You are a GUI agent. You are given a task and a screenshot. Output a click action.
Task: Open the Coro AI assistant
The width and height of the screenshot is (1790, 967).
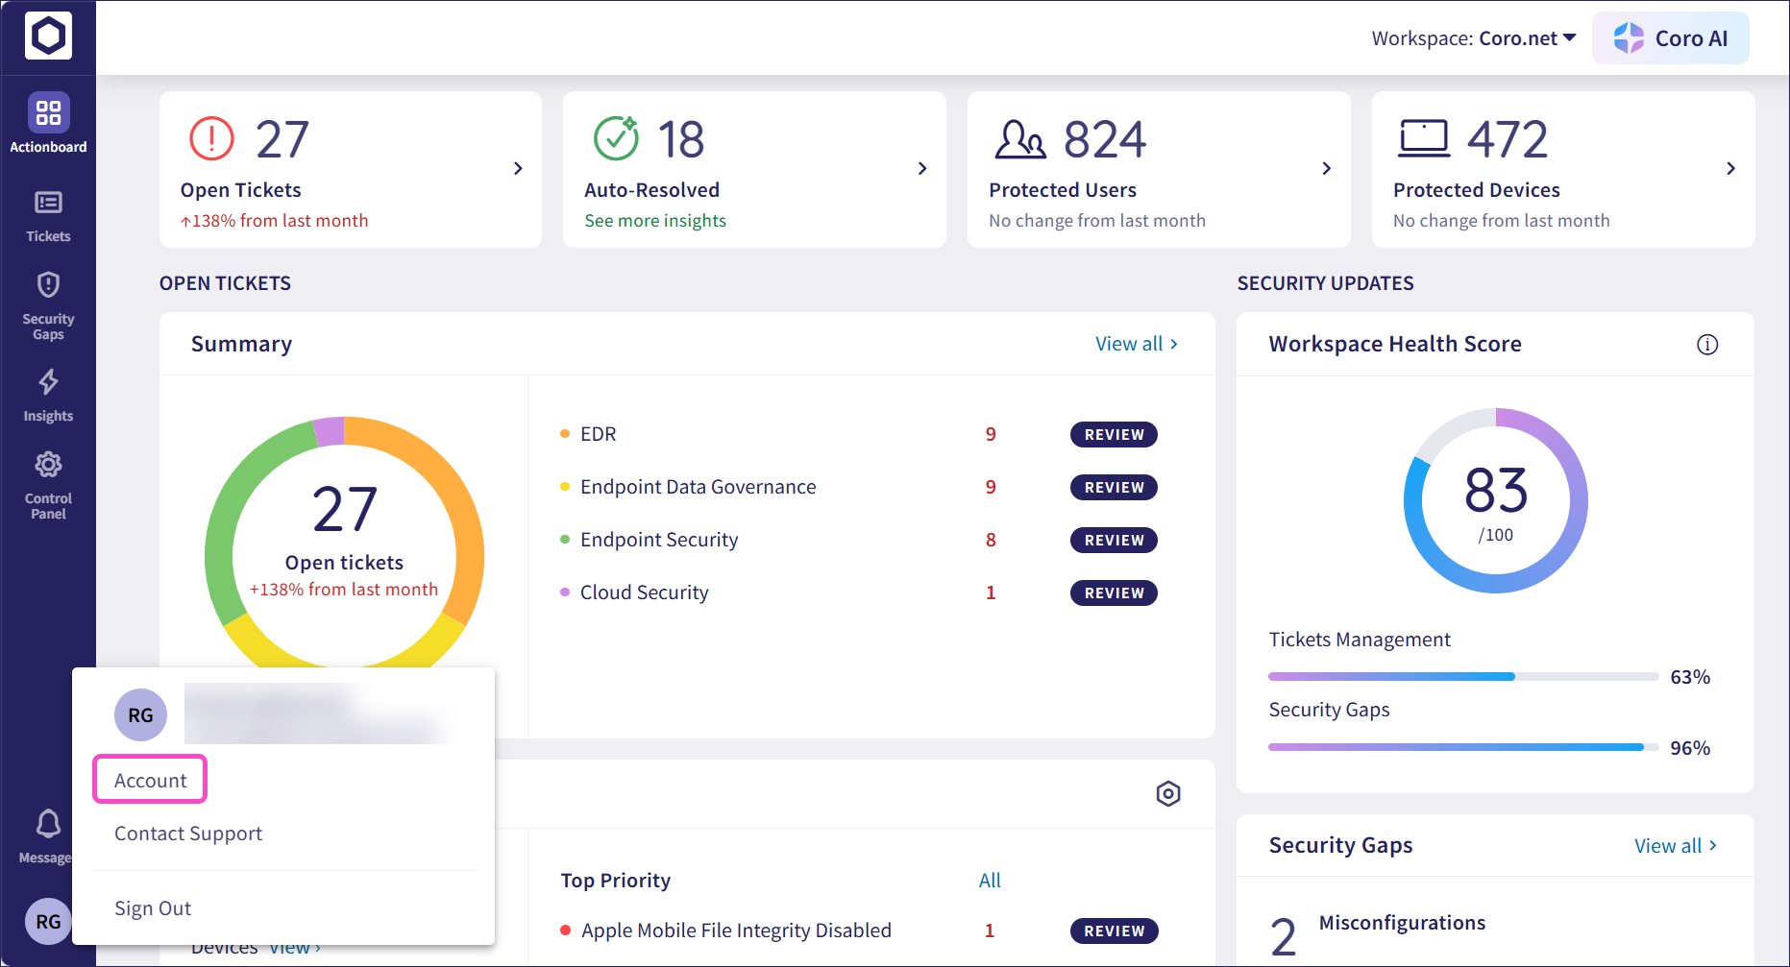pyautogui.click(x=1671, y=38)
